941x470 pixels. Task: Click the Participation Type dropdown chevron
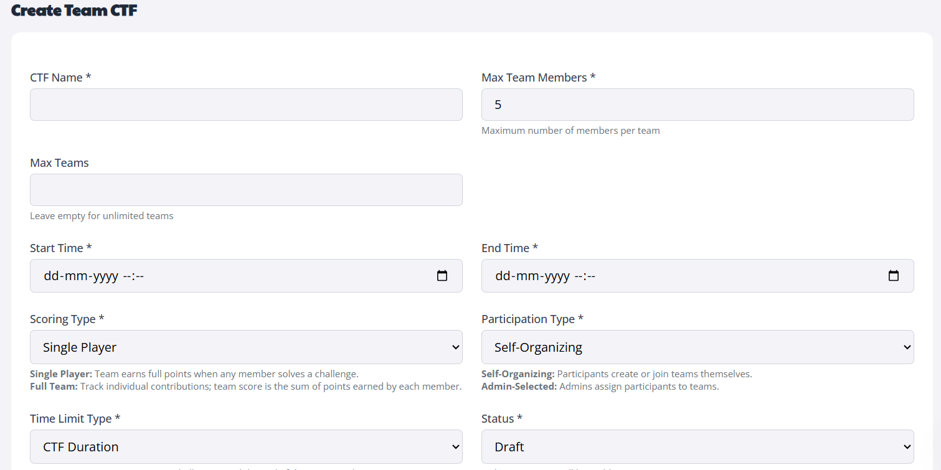pos(906,347)
